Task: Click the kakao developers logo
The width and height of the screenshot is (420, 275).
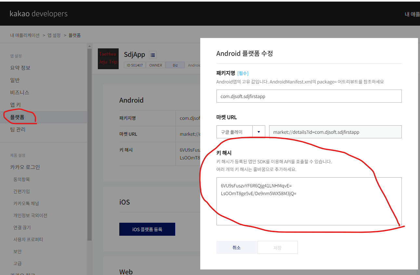Action: tap(39, 14)
